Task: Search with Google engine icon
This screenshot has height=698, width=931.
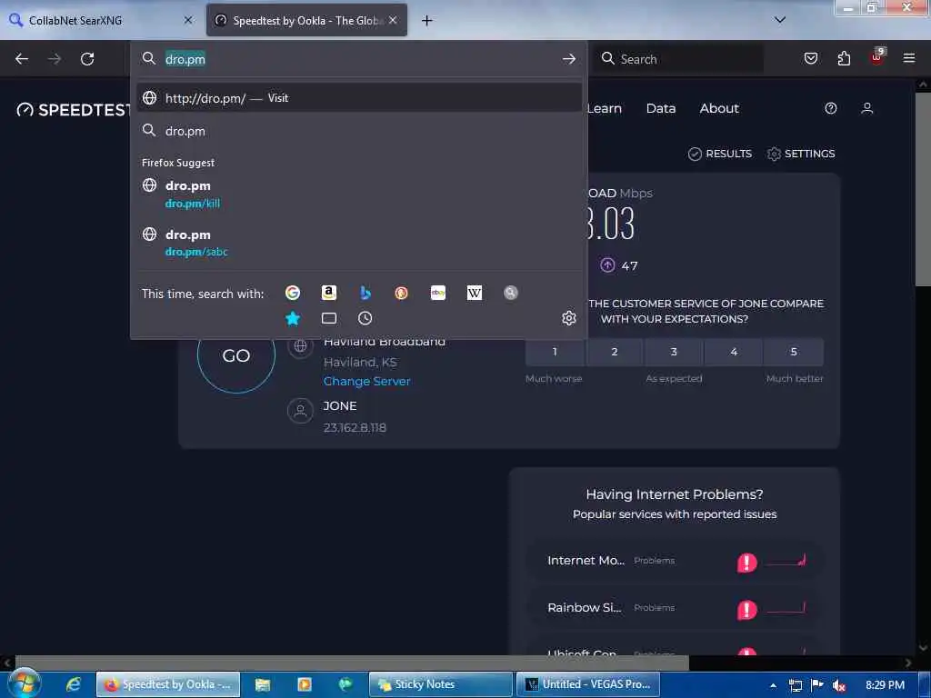Action: (293, 293)
